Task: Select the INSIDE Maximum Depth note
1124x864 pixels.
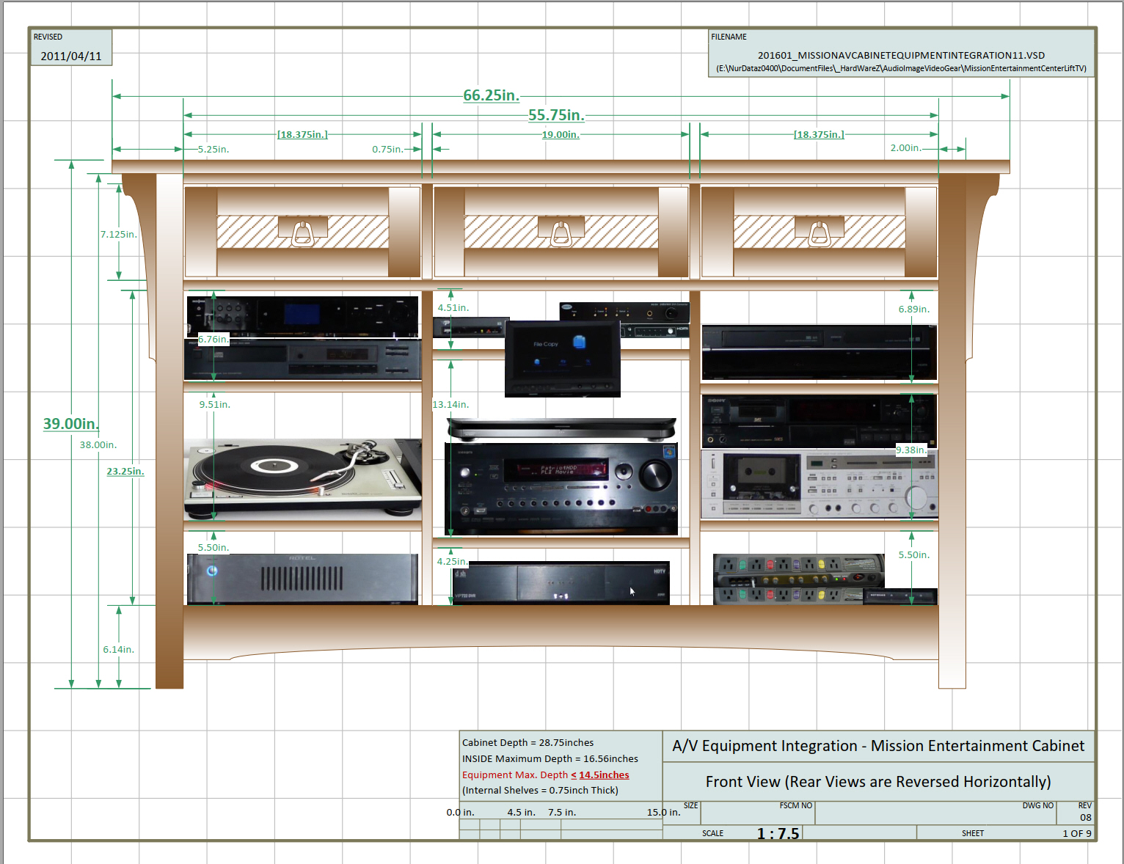Action: pos(550,758)
